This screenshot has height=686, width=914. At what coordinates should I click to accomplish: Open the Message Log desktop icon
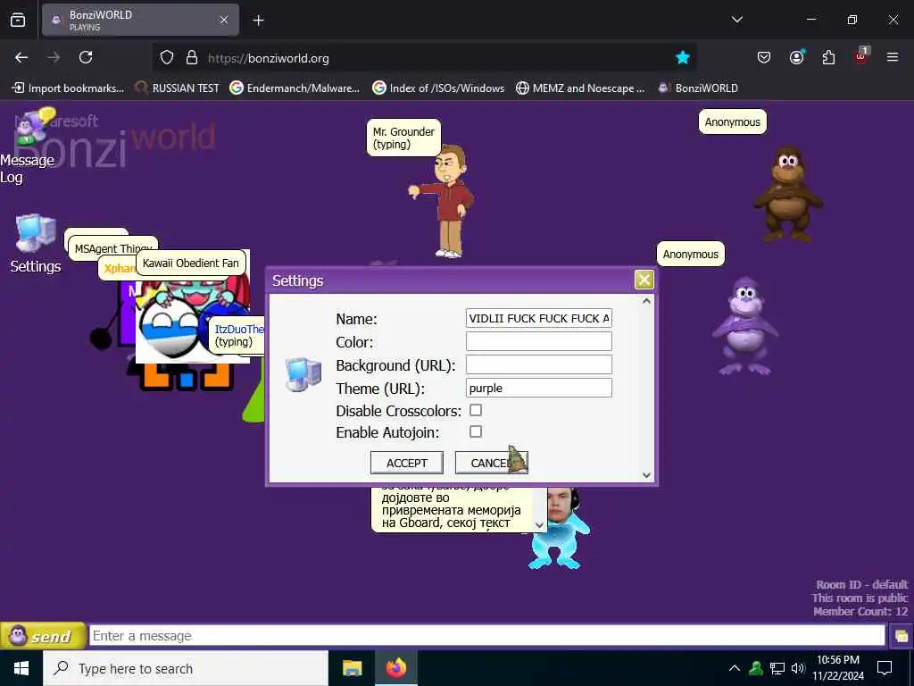[x=28, y=147]
